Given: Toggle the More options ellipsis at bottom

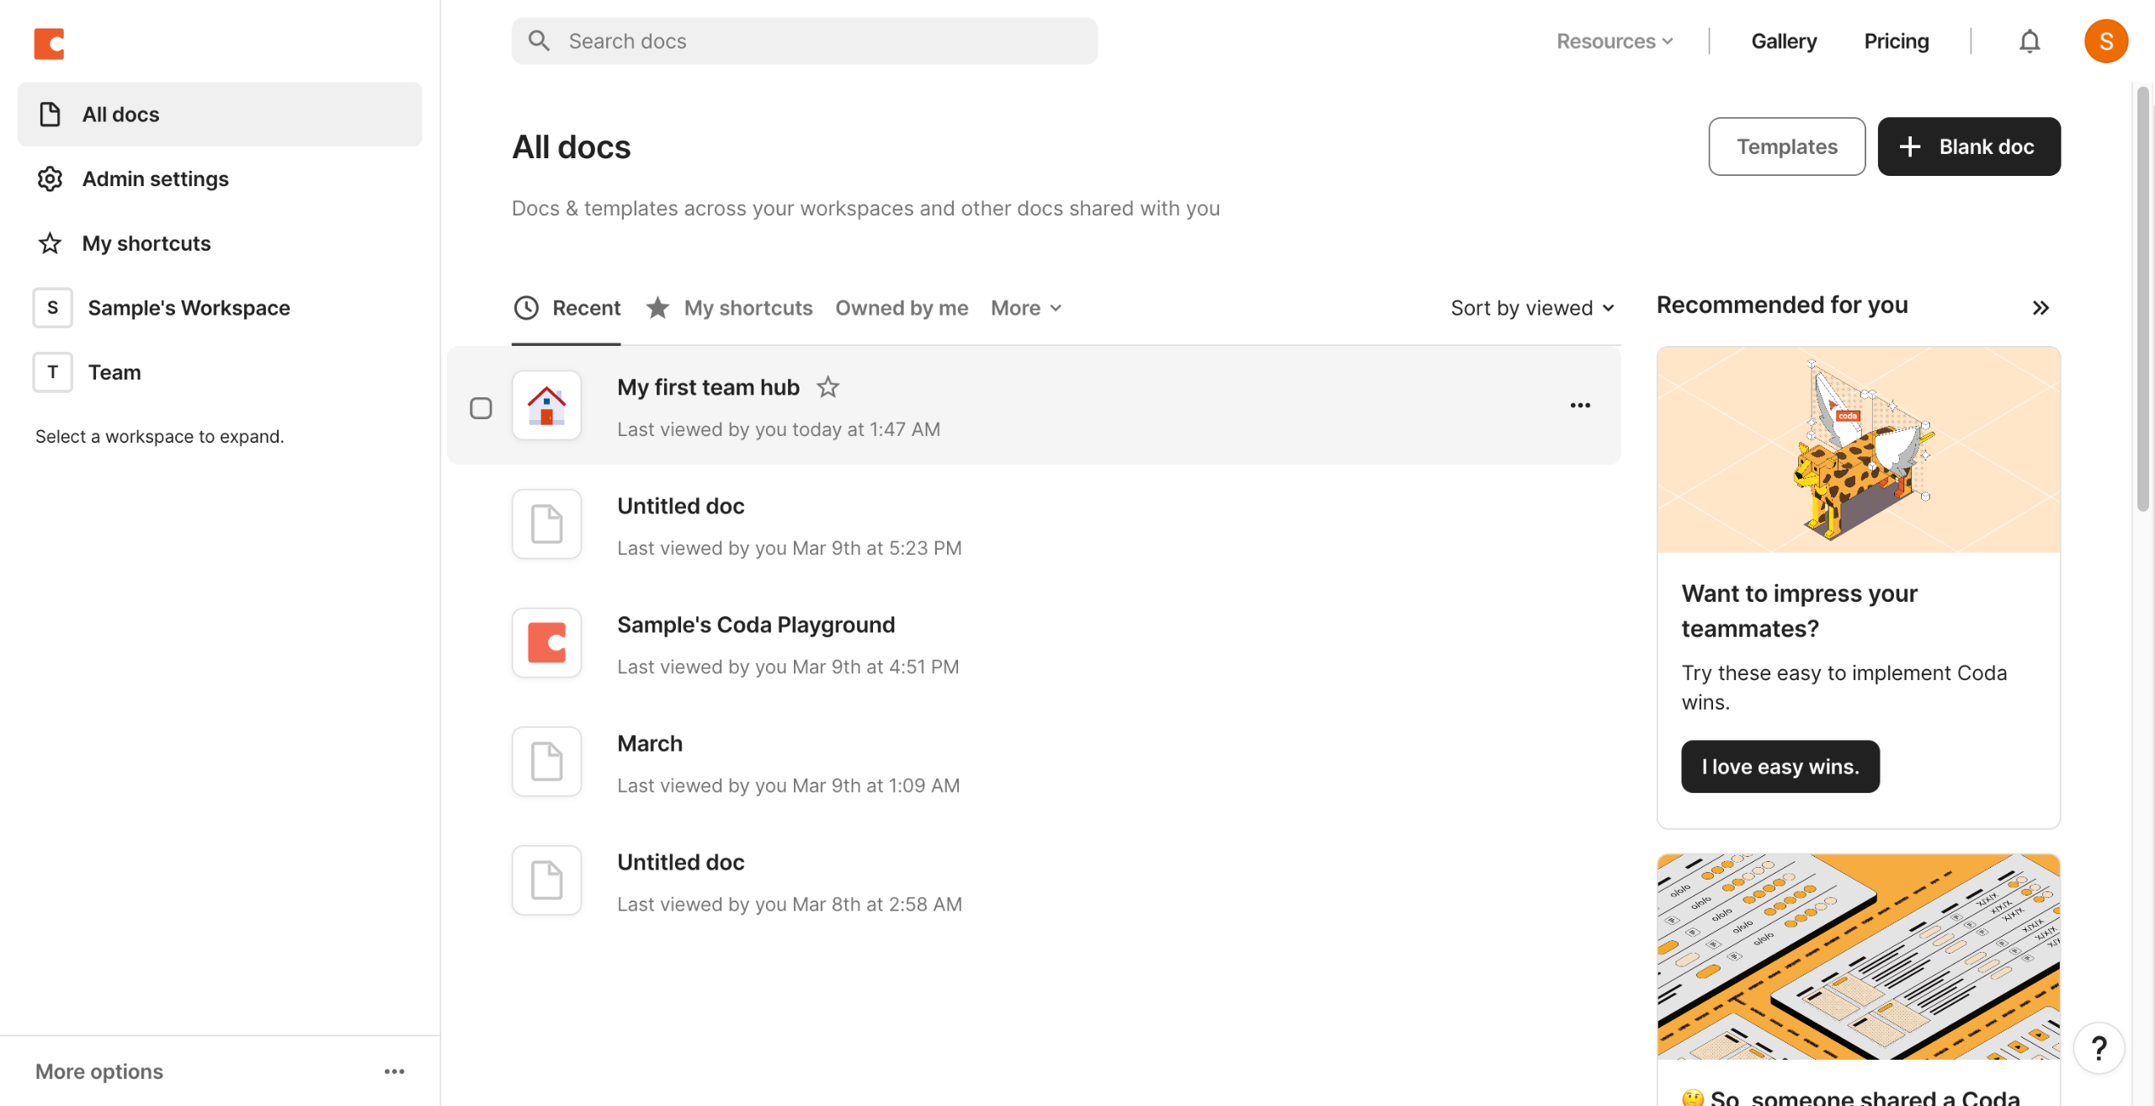Looking at the screenshot, I should point(394,1071).
